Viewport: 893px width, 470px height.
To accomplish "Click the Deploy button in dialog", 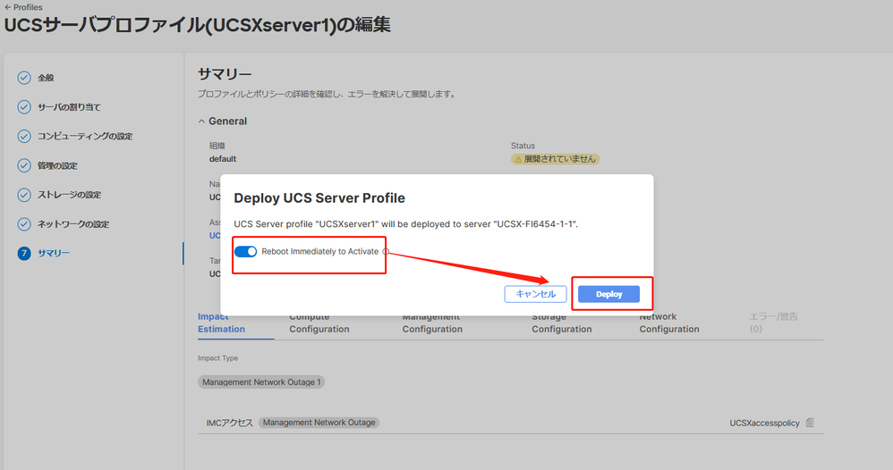I will pos(608,294).
